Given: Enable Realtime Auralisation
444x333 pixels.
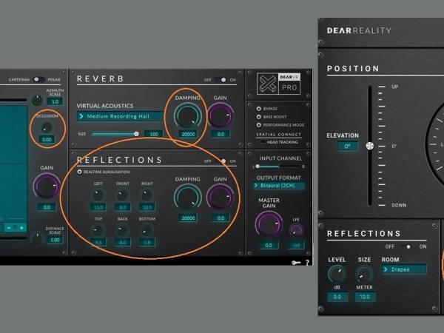Looking at the screenshot, I should [x=79, y=172].
